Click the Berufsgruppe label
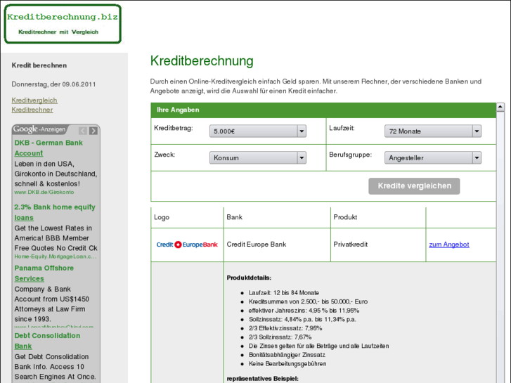This screenshot has height=383, width=511. (x=350, y=155)
